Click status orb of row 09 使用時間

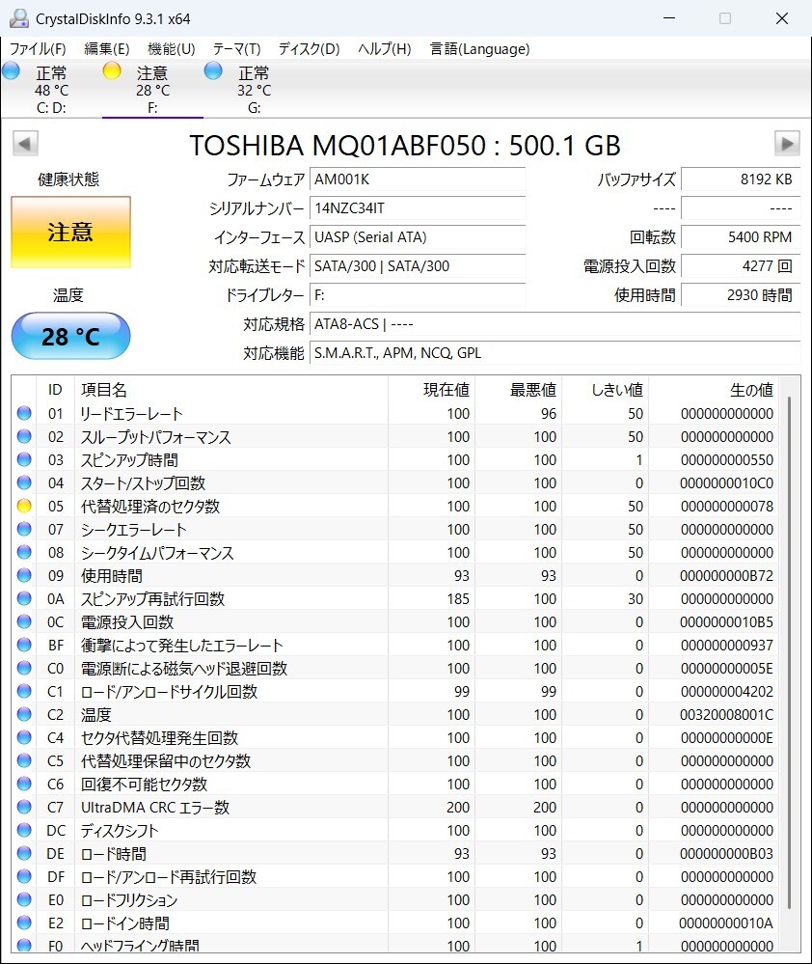tap(24, 575)
